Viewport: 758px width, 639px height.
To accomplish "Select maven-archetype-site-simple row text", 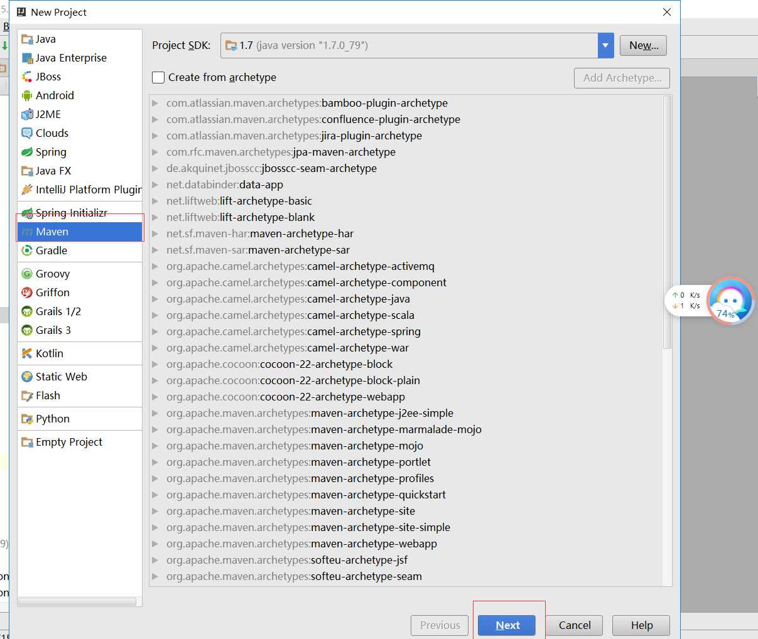I will point(308,527).
